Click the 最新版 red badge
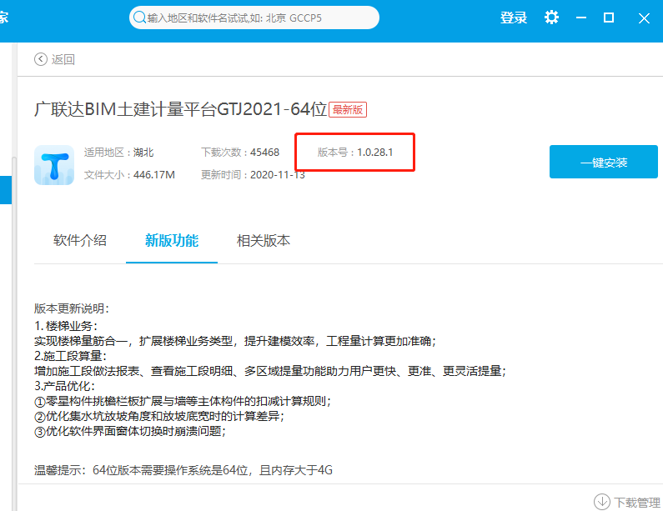 (348, 110)
